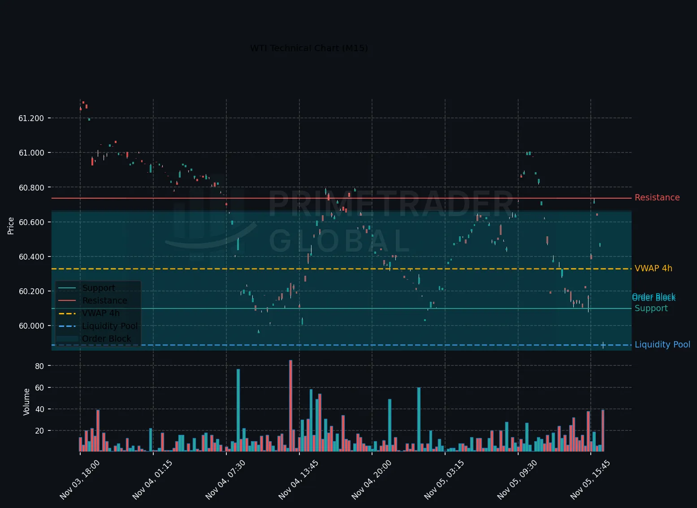The image size is (697, 508).
Task: Click the "Nov 04, 20:00" time axis label
Action: (372, 480)
